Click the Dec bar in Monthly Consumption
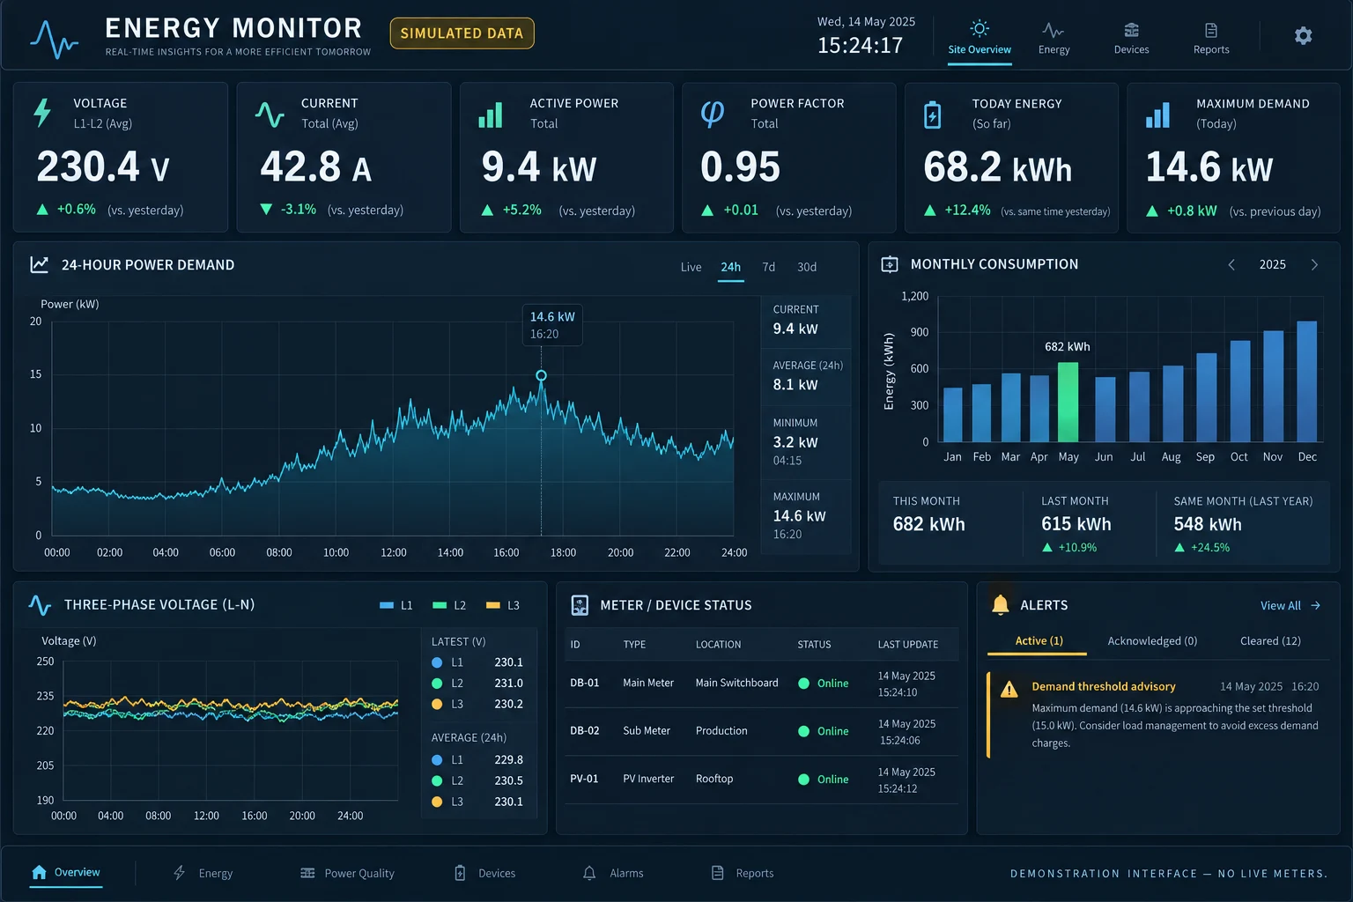This screenshot has width=1353, height=902. point(1307,381)
